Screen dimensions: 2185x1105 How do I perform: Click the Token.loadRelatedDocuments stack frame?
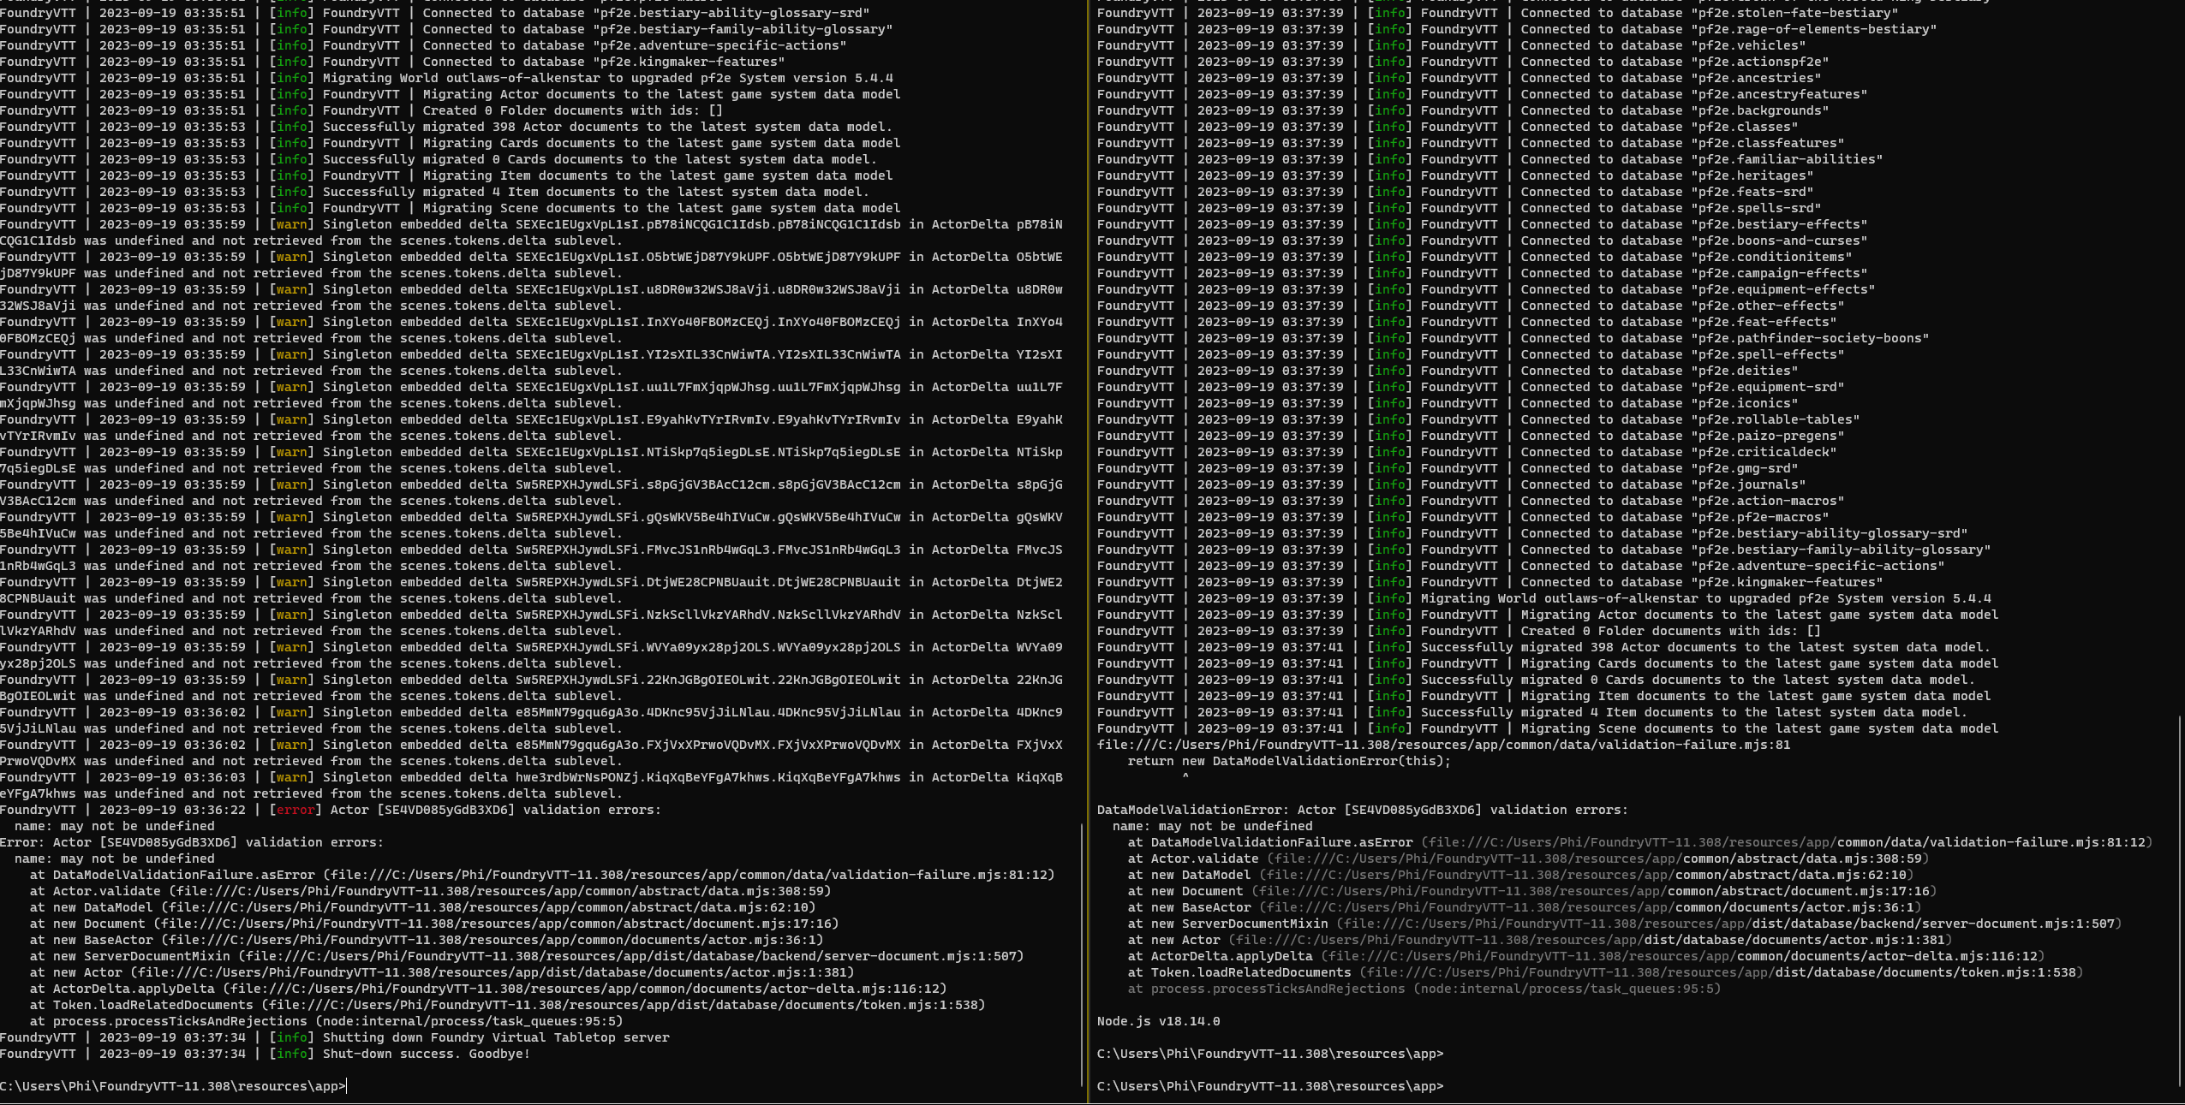pos(505,1005)
